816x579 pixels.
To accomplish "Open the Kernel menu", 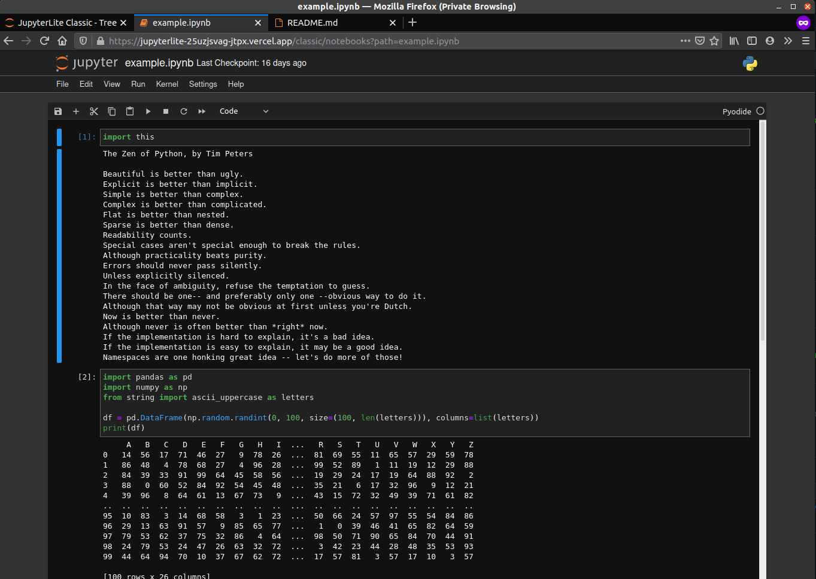I will point(167,84).
